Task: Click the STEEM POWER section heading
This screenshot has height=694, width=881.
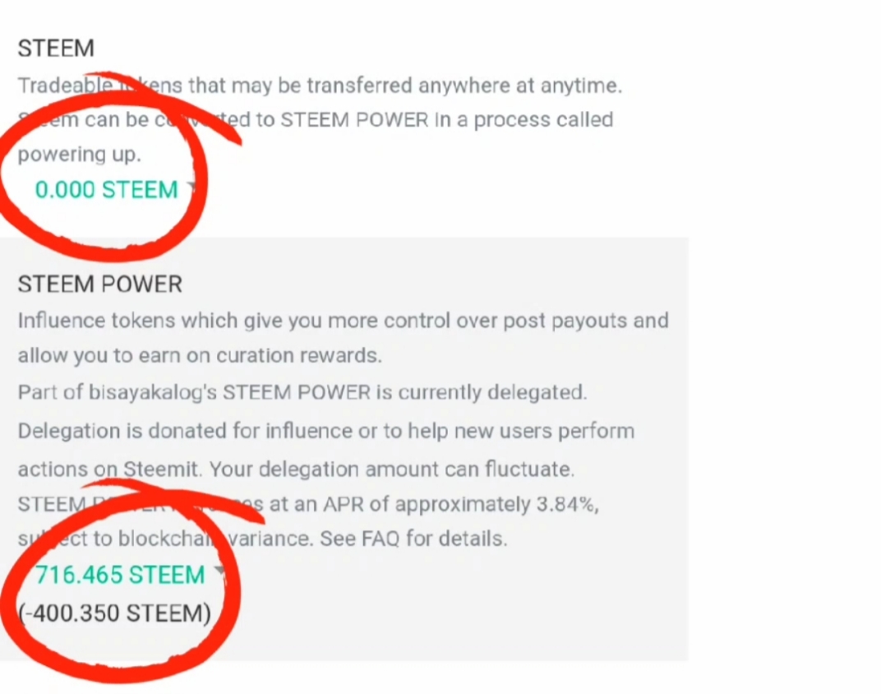Action: tap(99, 285)
